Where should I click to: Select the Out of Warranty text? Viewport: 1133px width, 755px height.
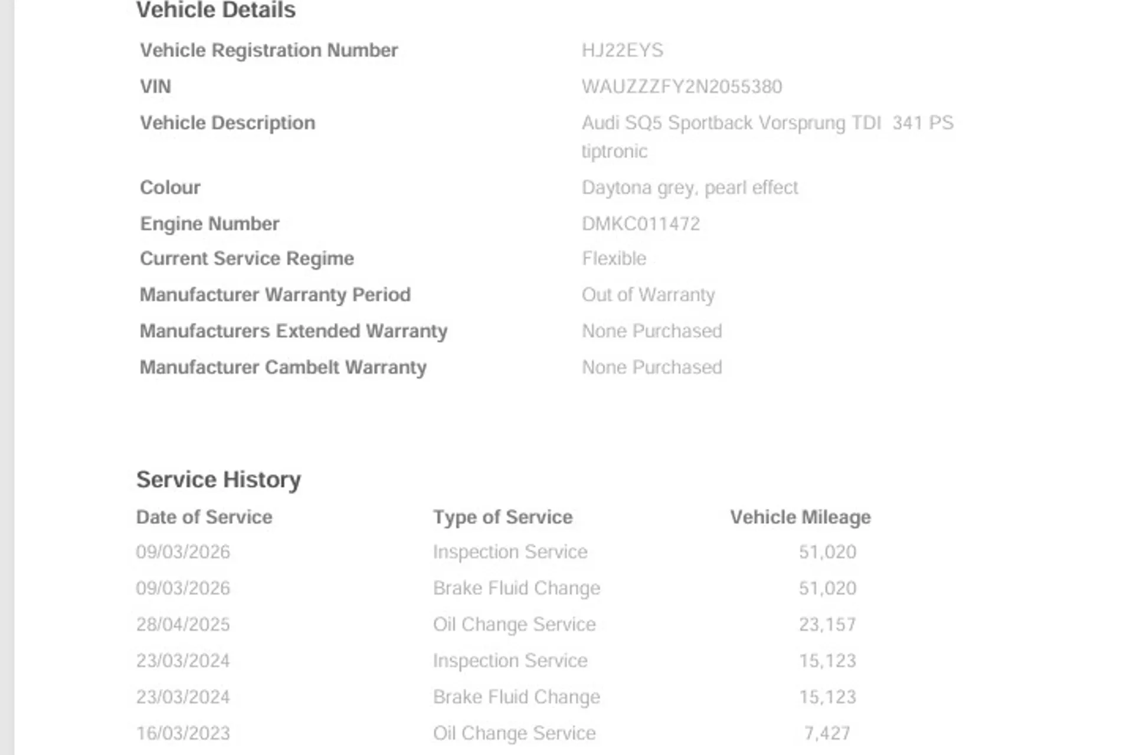pos(648,294)
